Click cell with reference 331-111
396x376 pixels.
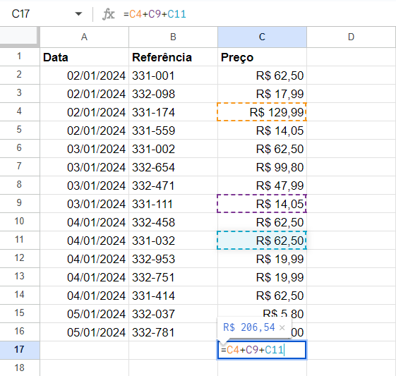click(173, 204)
